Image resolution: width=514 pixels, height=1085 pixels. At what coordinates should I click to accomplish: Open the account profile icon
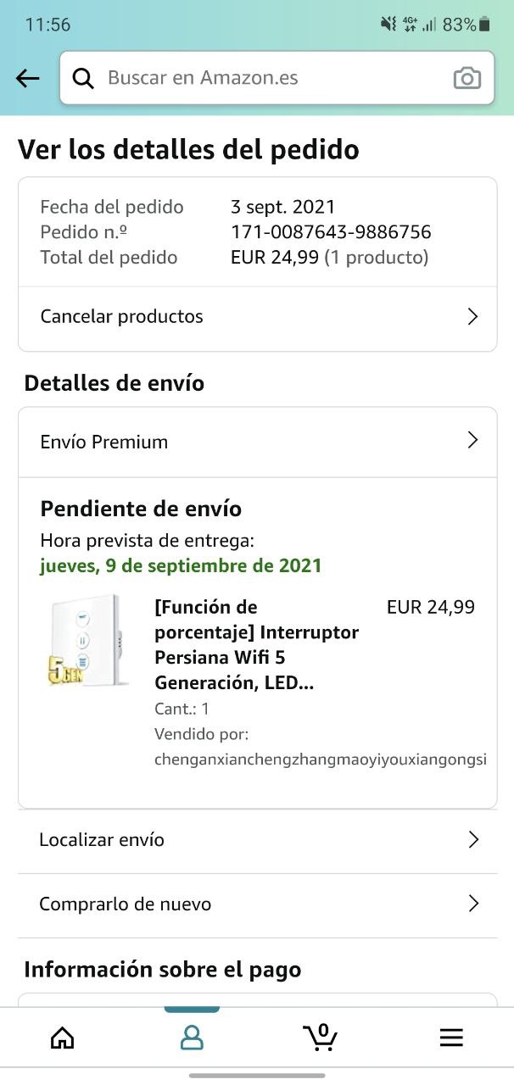(192, 1038)
